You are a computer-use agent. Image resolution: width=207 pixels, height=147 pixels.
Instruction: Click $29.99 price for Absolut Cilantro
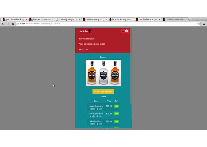109,113
